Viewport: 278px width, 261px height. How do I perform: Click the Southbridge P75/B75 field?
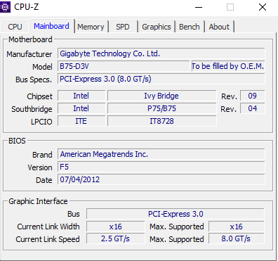(x=161, y=108)
